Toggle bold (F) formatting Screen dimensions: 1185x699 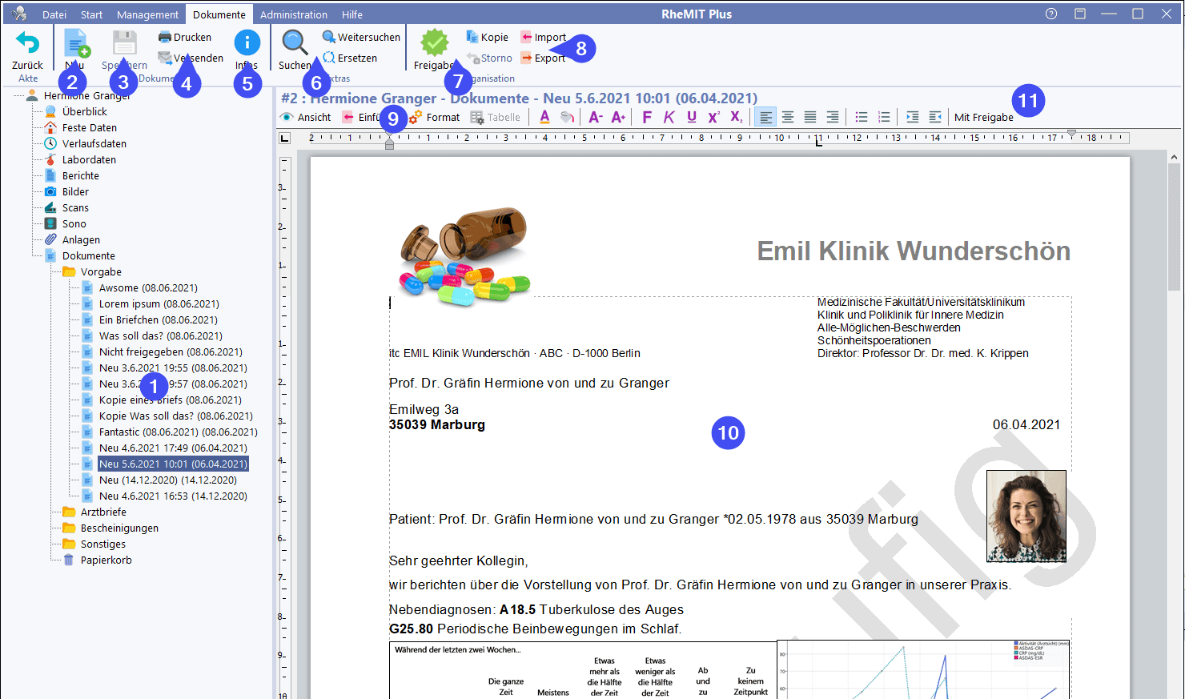point(647,118)
